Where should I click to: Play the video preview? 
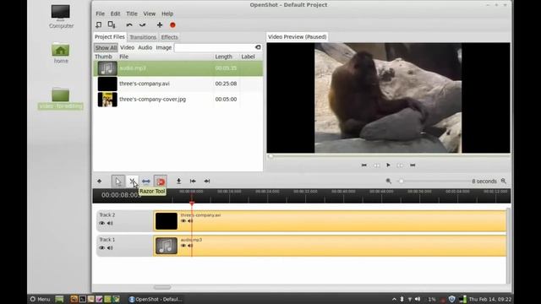click(388, 166)
